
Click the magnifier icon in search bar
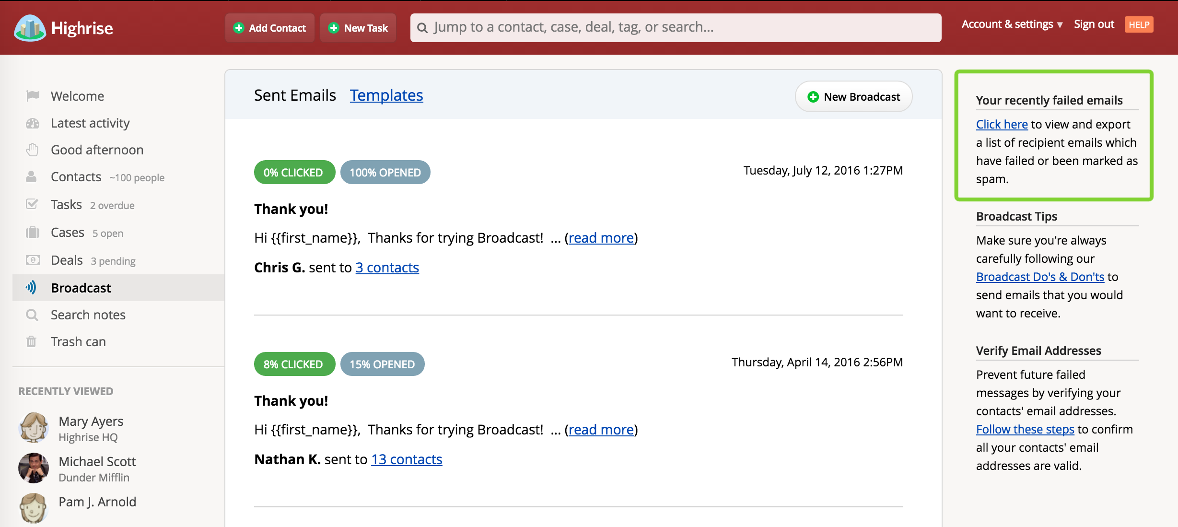coord(422,28)
